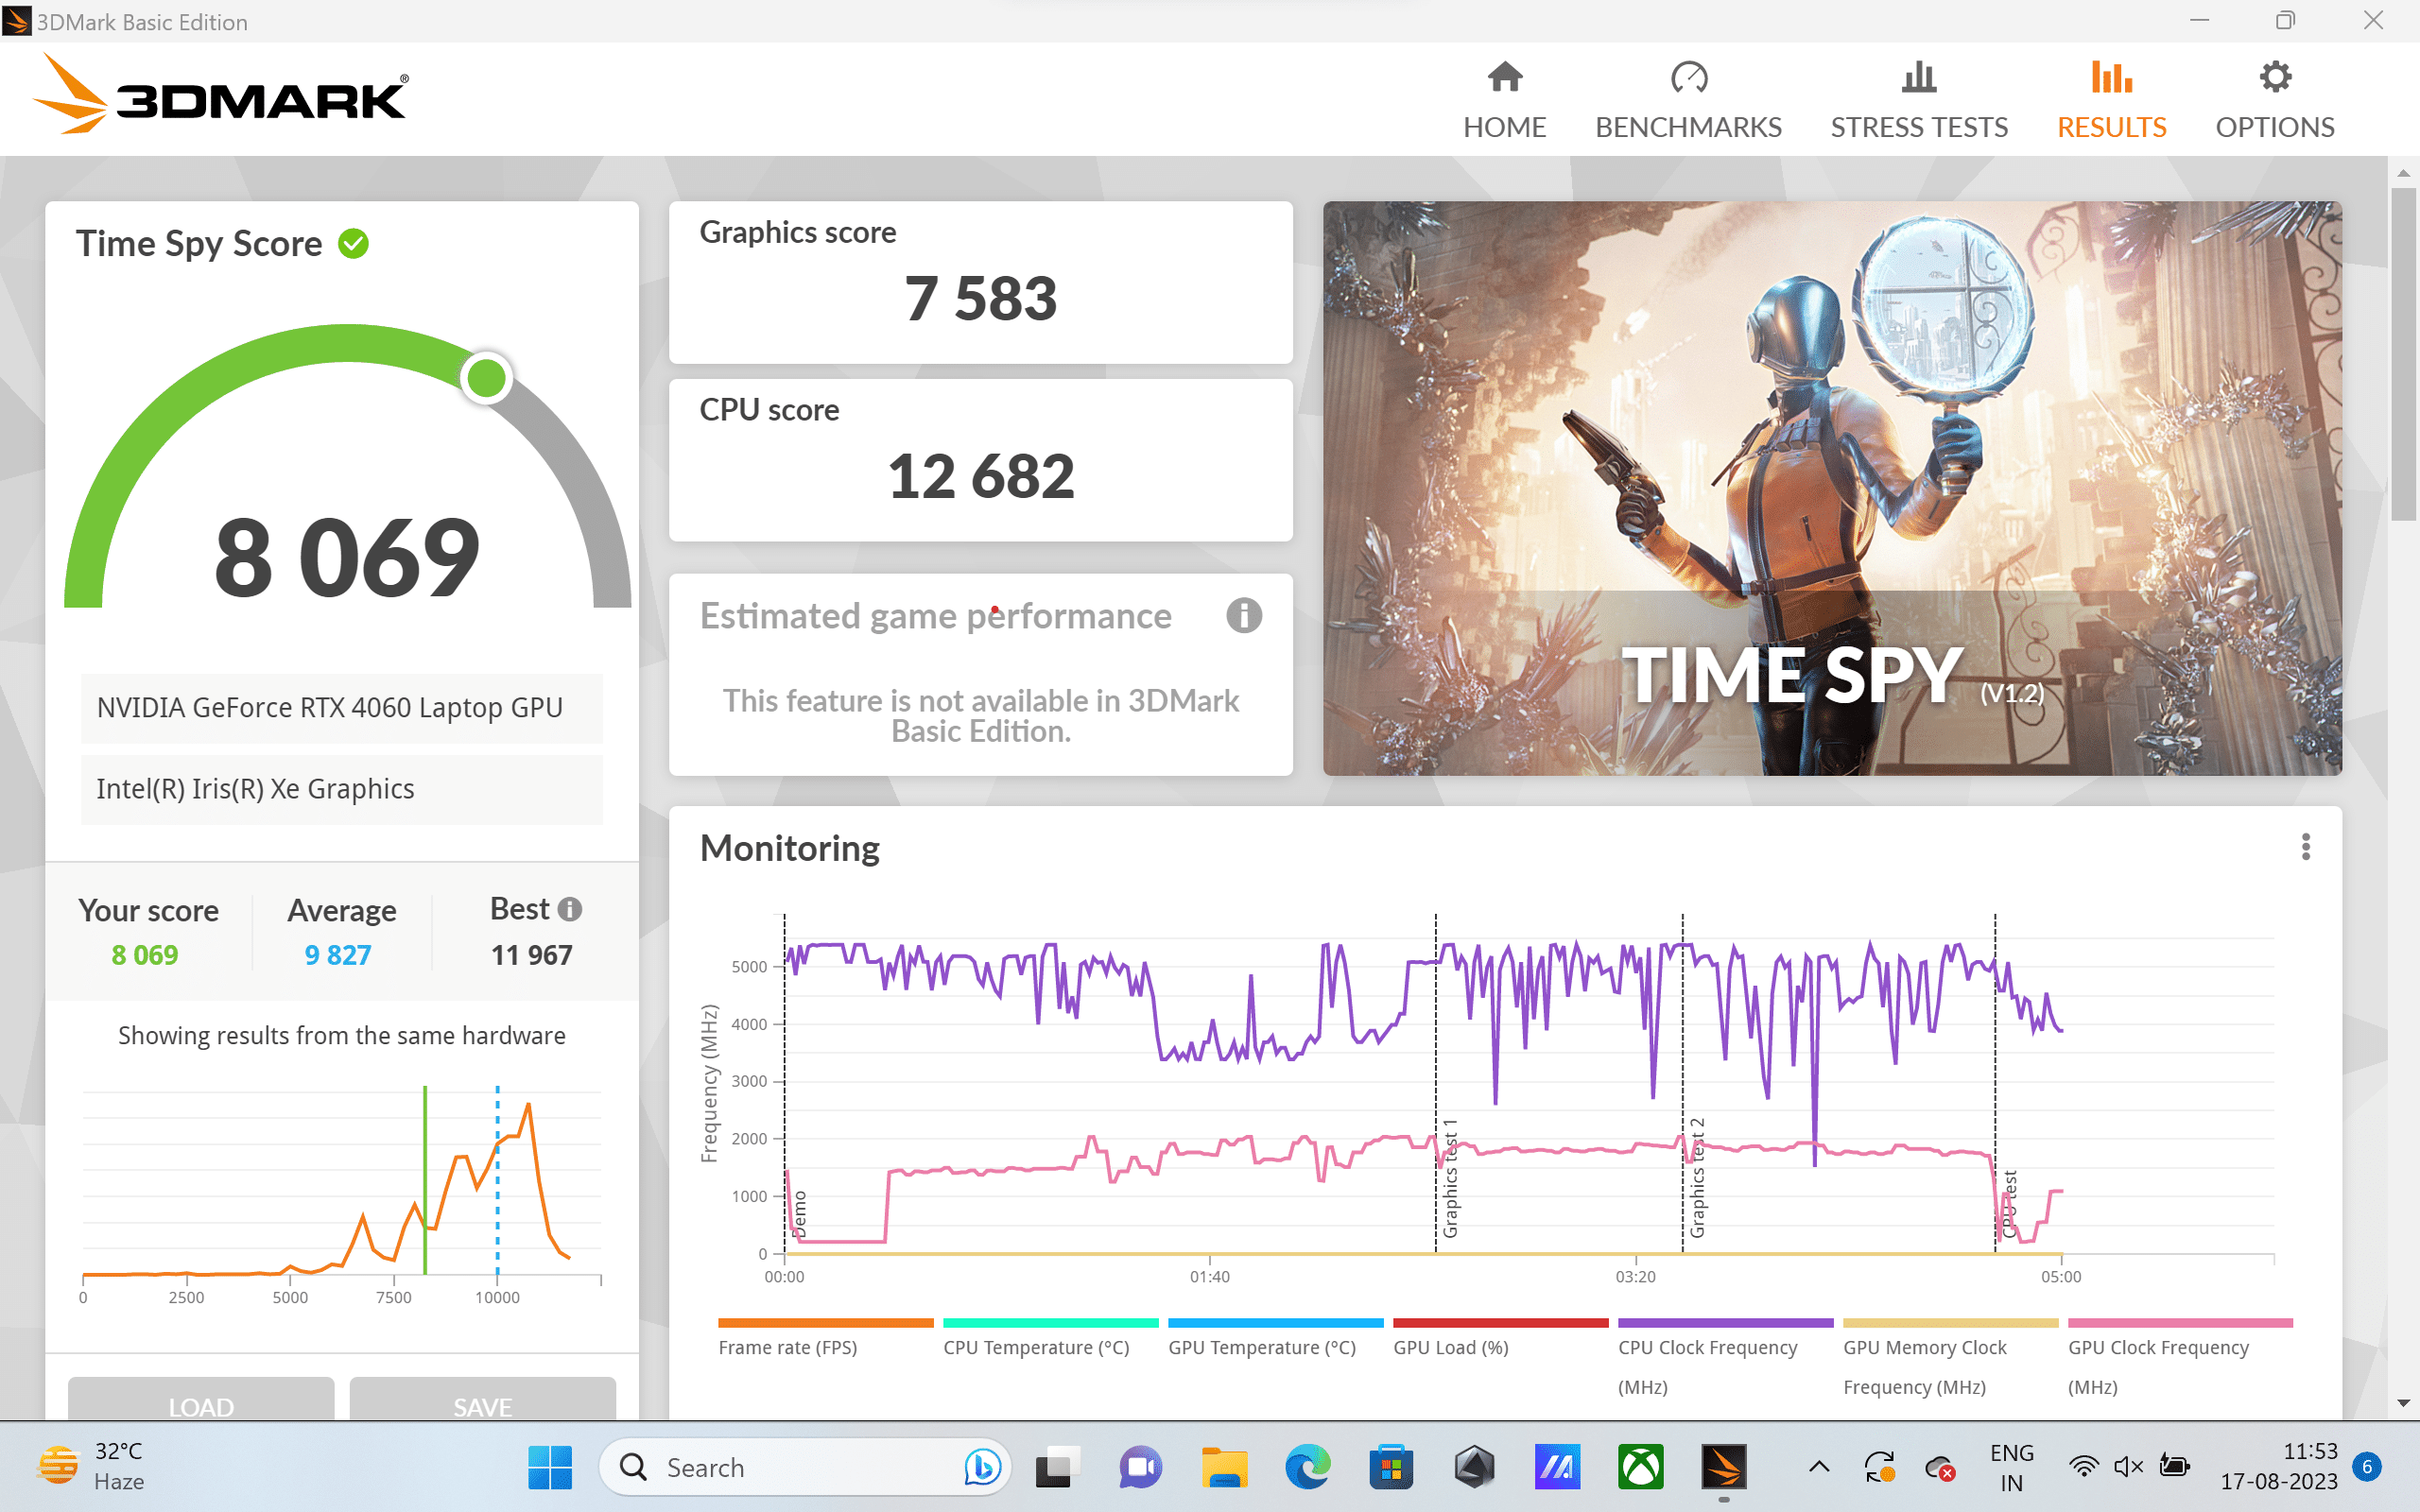
Task: Click the Average score 9 827
Action: [338, 955]
